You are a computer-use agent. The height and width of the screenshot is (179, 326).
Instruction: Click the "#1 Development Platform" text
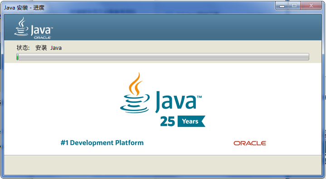click(102, 143)
